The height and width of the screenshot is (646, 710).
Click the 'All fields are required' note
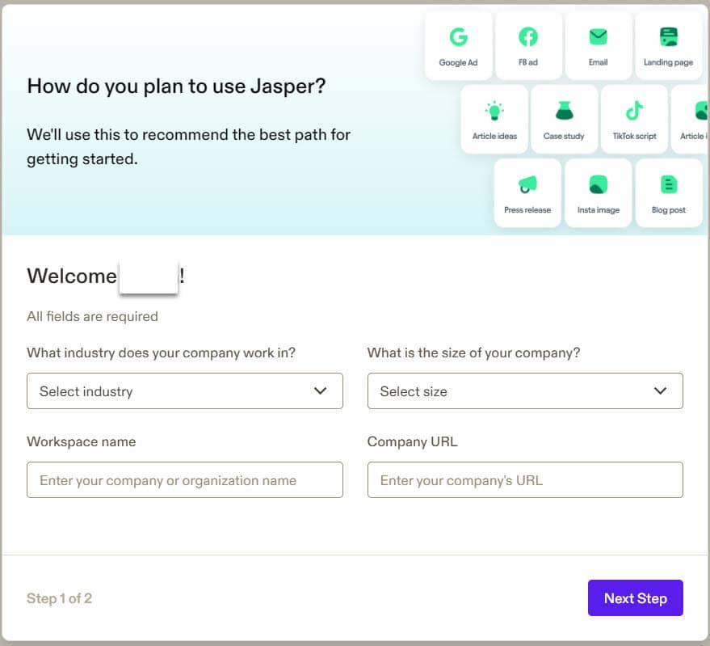click(92, 316)
